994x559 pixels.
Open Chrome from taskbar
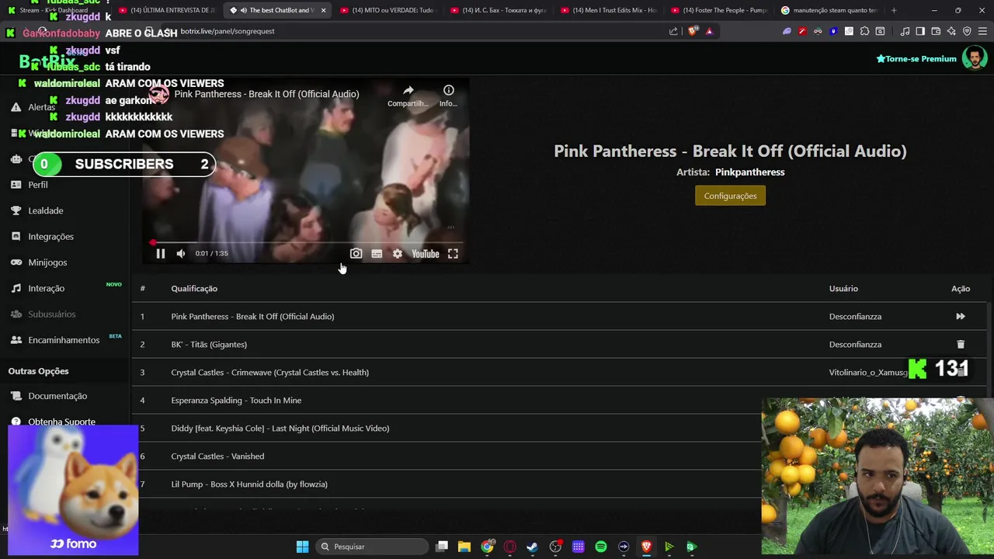pyautogui.click(x=487, y=547)
